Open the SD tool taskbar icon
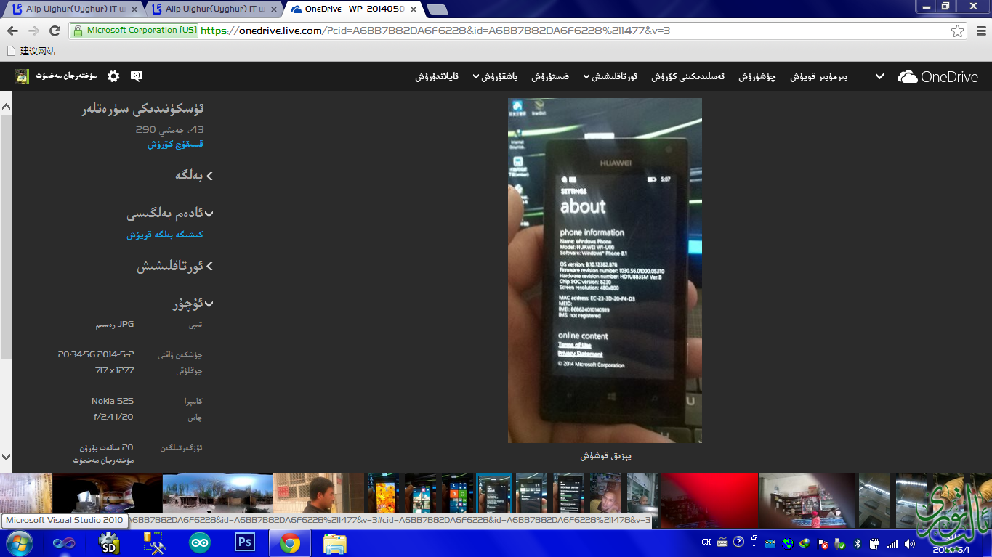 (110, 543)
